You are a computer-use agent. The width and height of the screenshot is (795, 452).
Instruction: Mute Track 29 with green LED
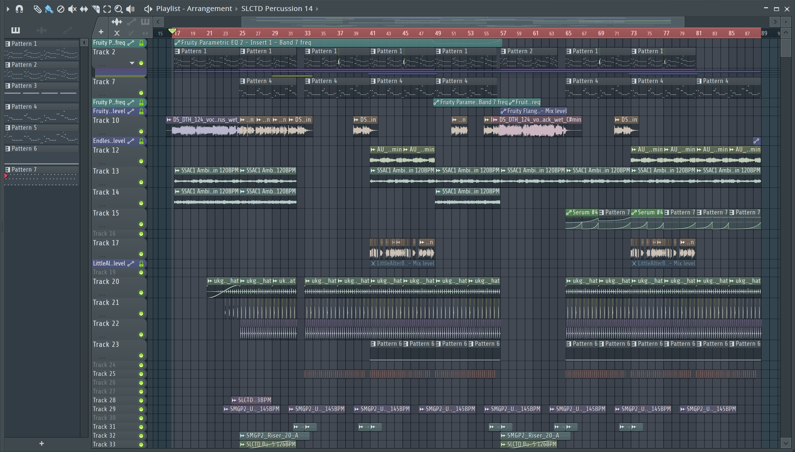pos(141,409)
